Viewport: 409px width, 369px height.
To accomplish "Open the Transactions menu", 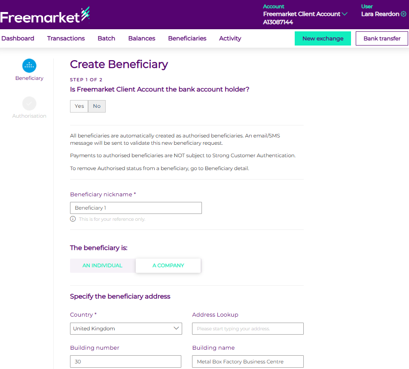I will pos(66,38).
